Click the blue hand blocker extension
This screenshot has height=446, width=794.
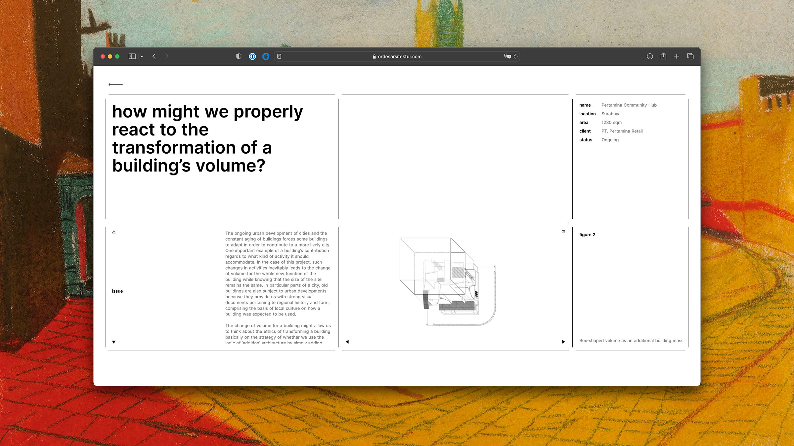pos(266,56)
